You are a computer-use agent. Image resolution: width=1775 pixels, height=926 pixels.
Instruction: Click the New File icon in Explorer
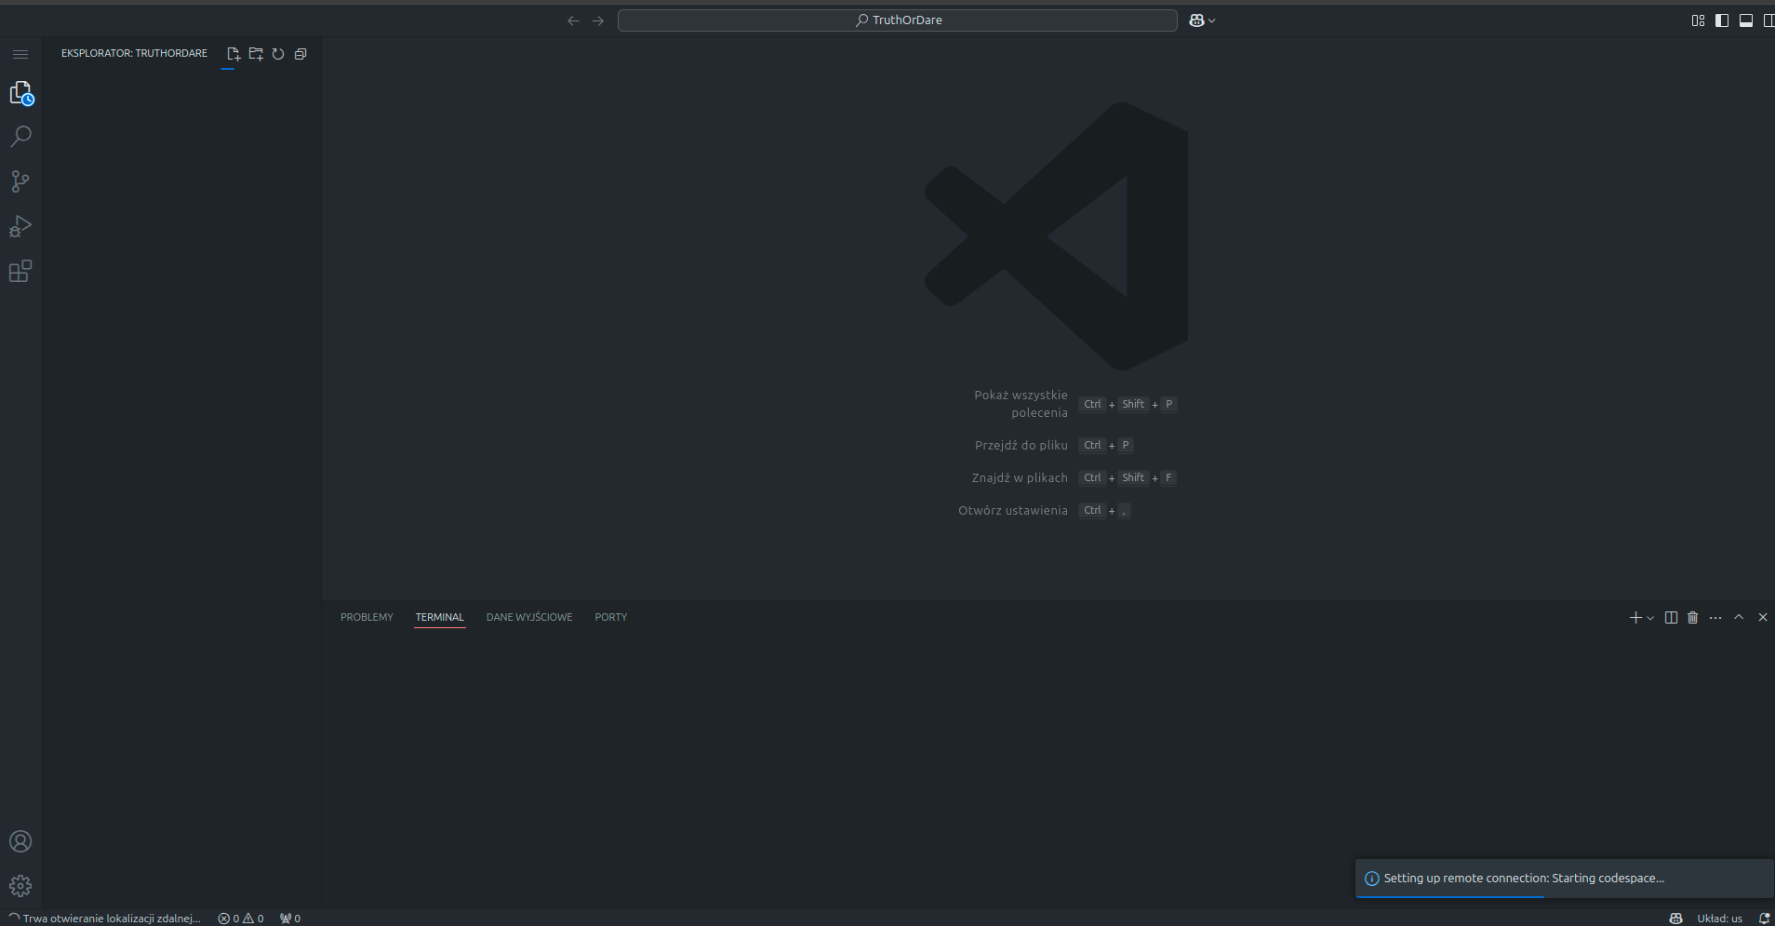pos(234,54)
